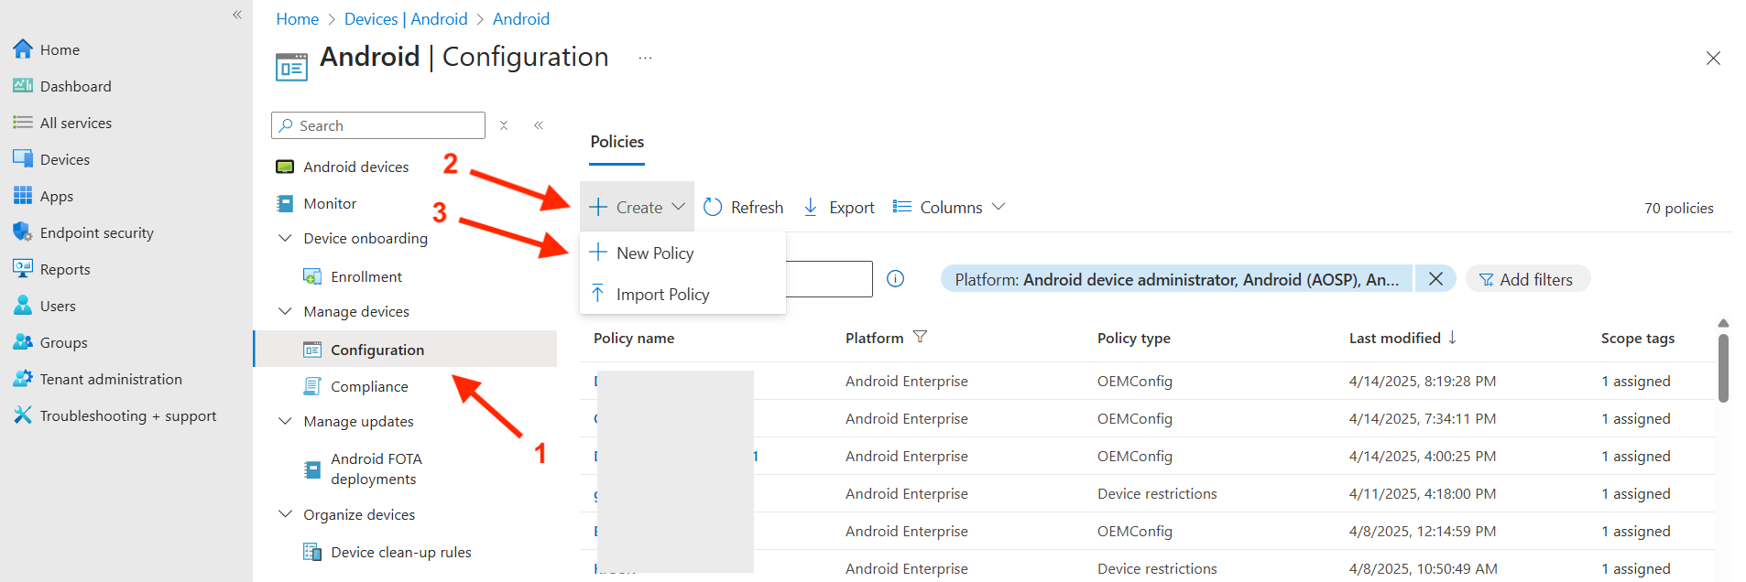Click the Add filters button
This screenshot has width=1746, height=582.
click(x=1527, y=279)
